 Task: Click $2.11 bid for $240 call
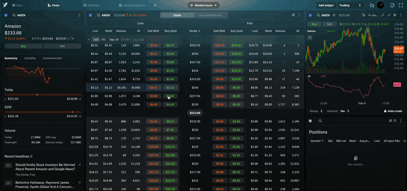(154, 87)
